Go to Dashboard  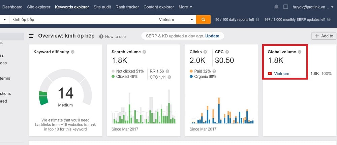(x=12, y=7)
